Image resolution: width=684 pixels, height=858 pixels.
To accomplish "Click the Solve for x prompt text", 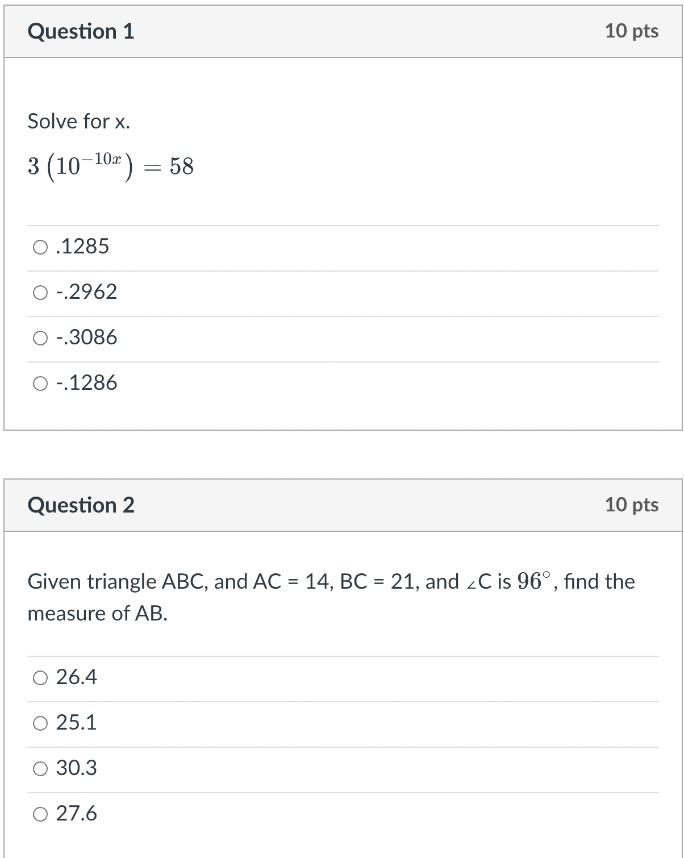I will (78, 120).
